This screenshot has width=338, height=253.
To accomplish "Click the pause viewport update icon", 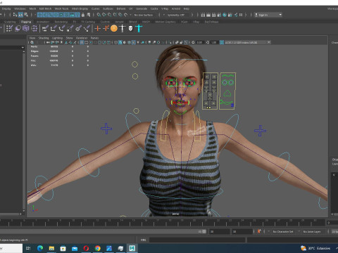I will (x=241, y=15).
